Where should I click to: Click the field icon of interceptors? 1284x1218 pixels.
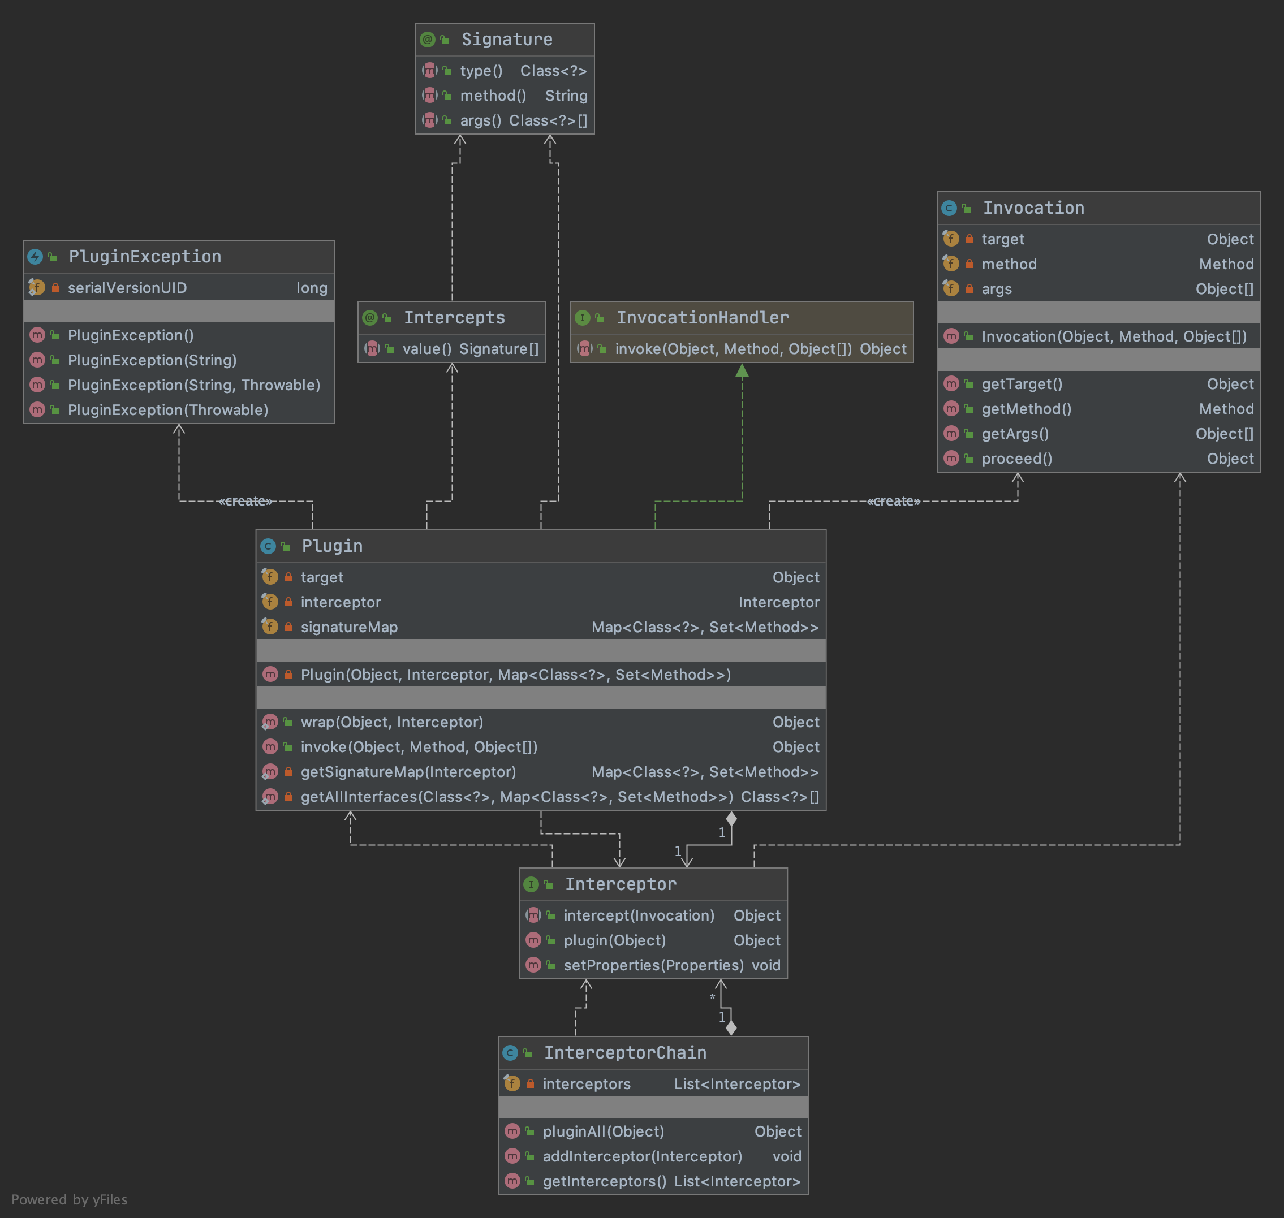click(512, 1083)
